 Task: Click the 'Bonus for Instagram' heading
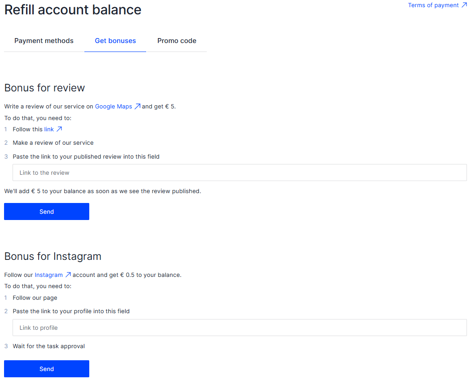tap(52, 256)
